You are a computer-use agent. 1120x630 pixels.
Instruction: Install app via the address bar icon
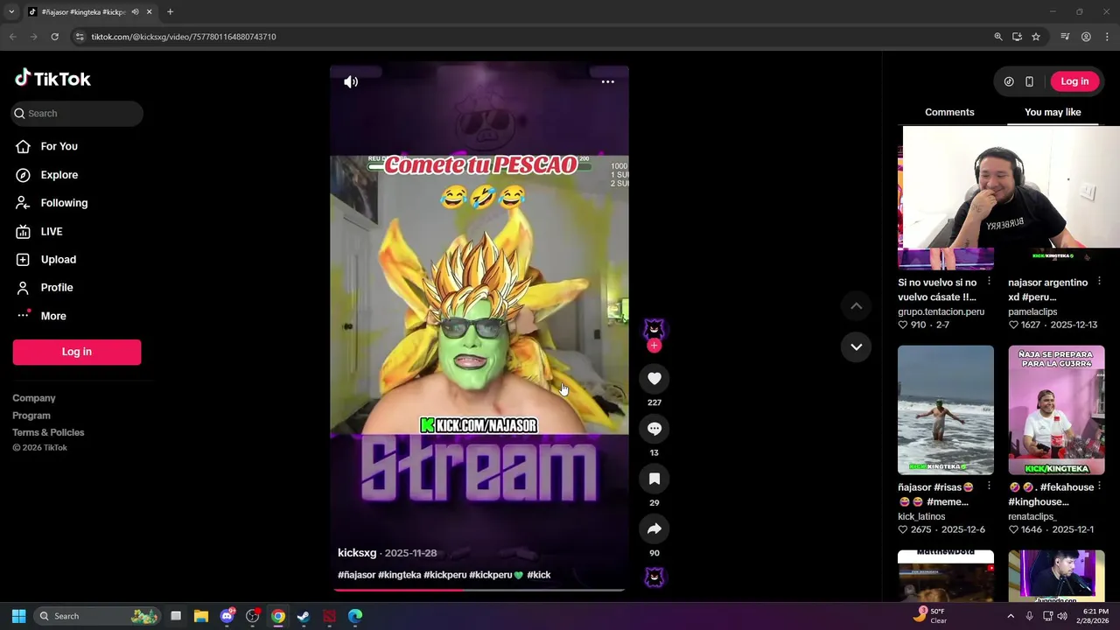point(1017,37)
